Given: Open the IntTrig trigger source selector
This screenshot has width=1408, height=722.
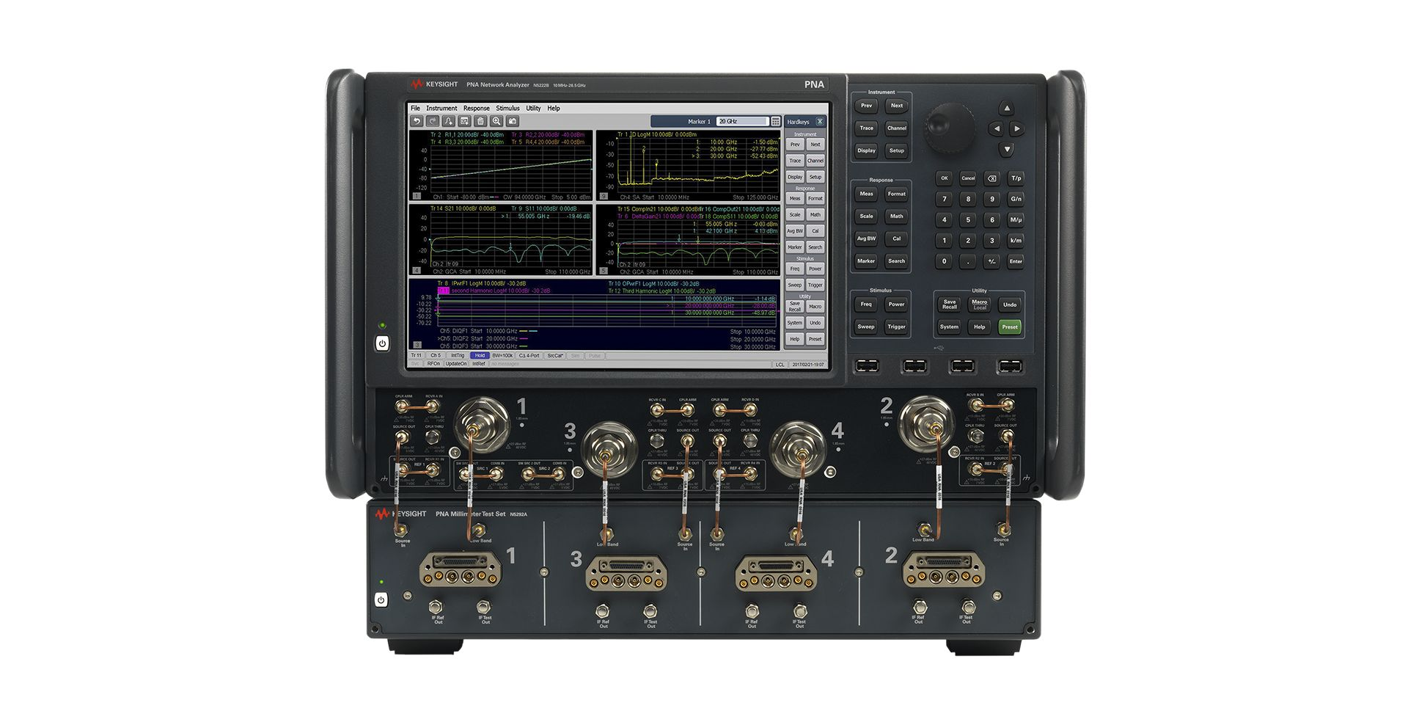Looking at the screenshot, I should coord(458,355).
